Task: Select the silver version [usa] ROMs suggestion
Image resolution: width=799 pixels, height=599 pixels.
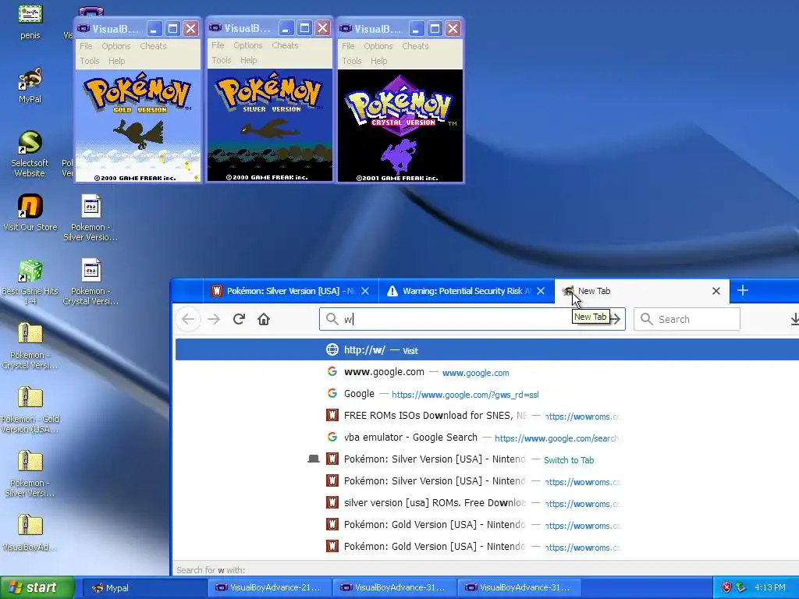Action: 487,503
